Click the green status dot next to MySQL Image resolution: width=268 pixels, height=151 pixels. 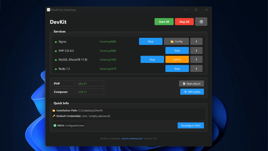(56, 60)
